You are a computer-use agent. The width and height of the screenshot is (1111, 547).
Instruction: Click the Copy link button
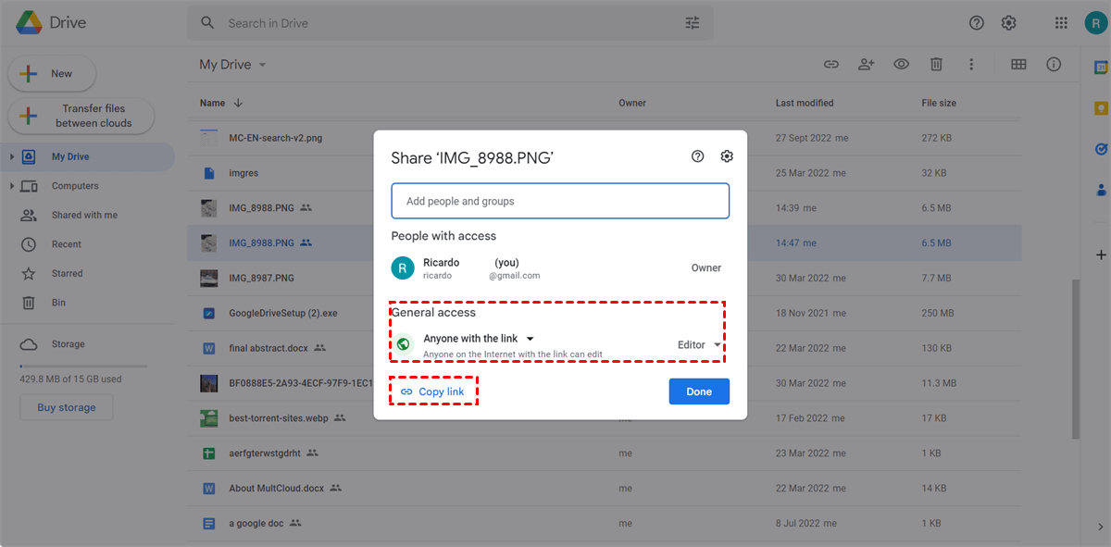432,392
